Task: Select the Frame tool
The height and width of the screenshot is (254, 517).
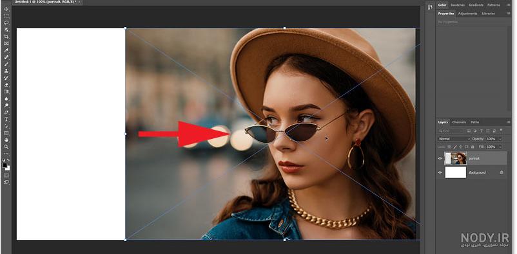Action: (6, 44)
